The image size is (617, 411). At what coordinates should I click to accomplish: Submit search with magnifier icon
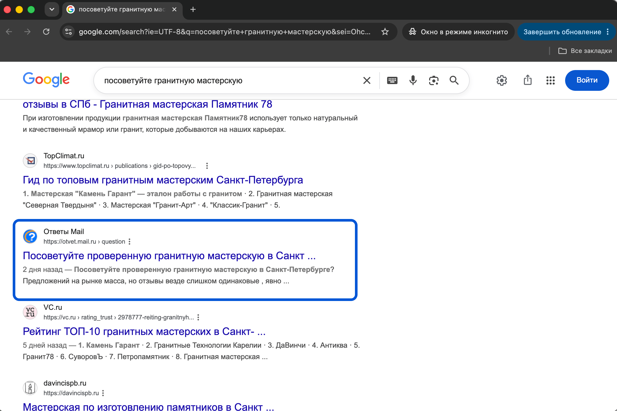point(454,80)
